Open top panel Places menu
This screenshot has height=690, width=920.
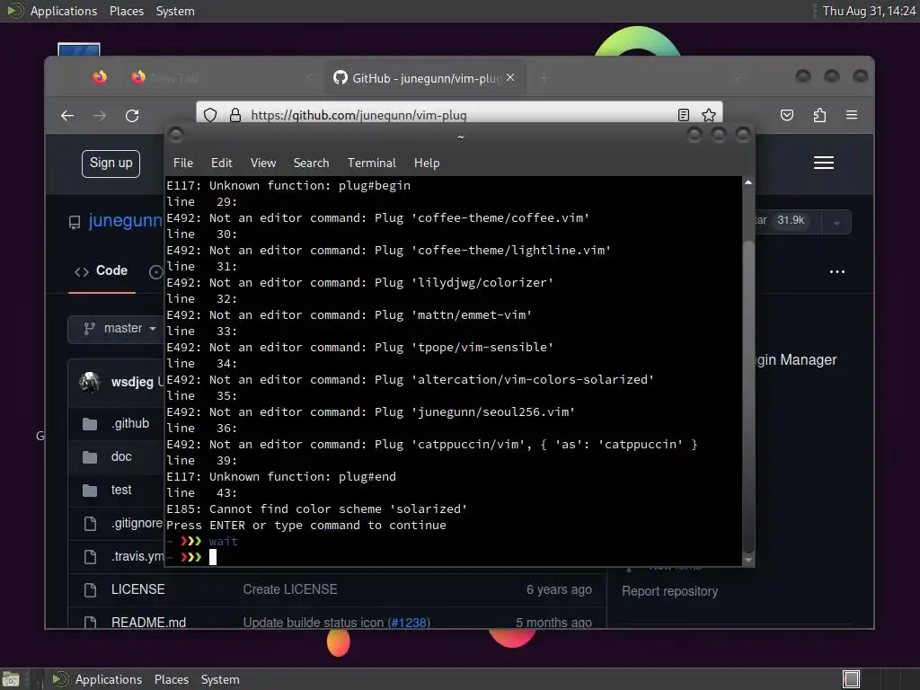pyautogui.click(x=126, y=11)
